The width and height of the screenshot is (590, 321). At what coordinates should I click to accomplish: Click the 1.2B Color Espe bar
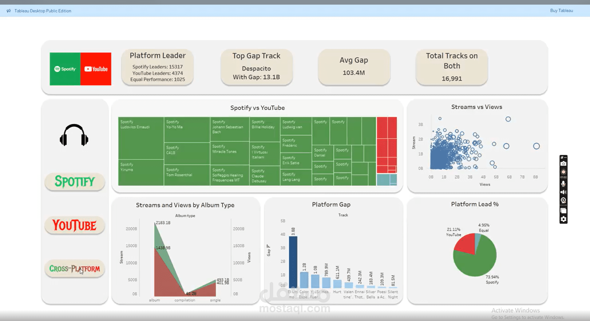click(304, 280)
